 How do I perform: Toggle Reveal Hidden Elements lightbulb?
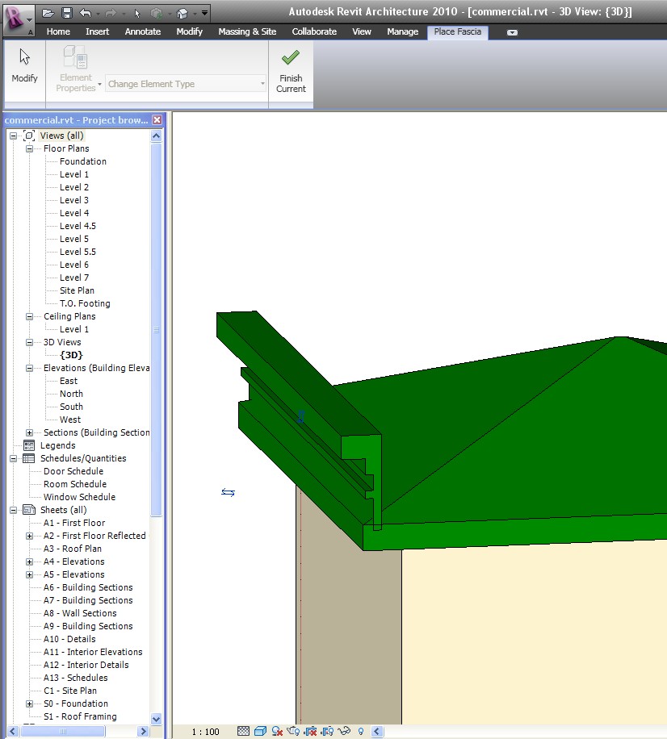pos(361,732)
